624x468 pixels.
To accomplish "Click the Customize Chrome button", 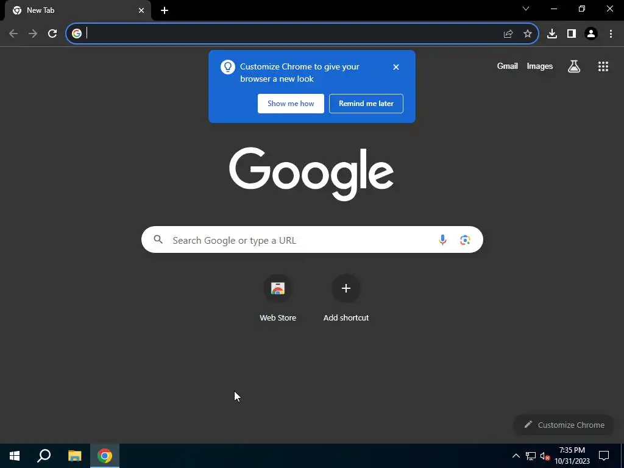I will [x=564, y=425].
